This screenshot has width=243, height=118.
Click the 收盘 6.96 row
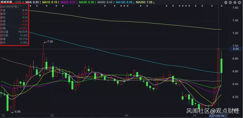pos(14,21)
